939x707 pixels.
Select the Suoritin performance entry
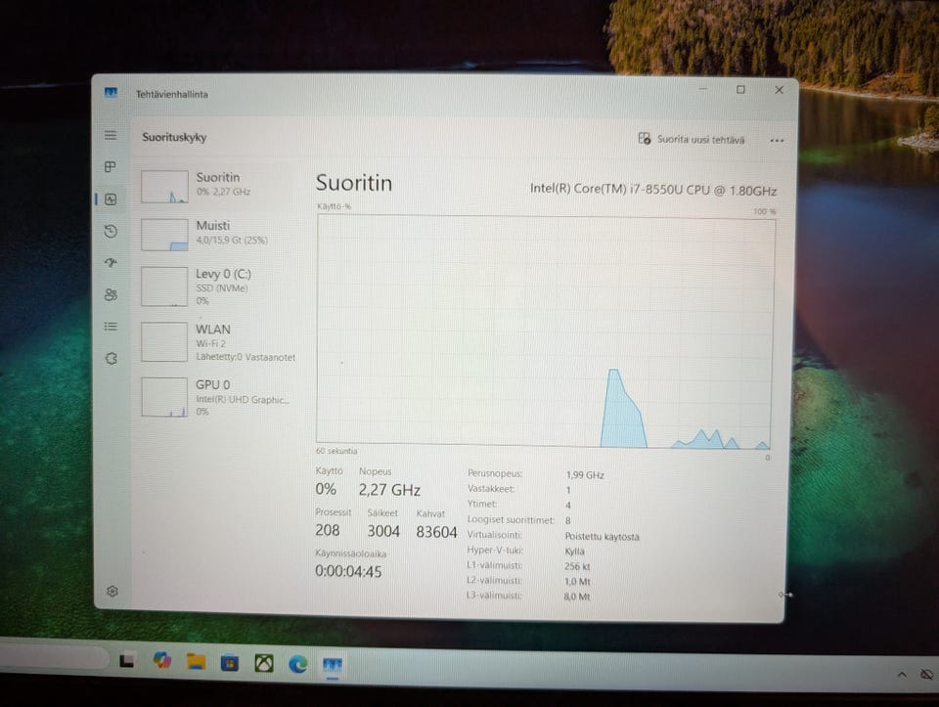pyautogui.click(x=218, y=186)
